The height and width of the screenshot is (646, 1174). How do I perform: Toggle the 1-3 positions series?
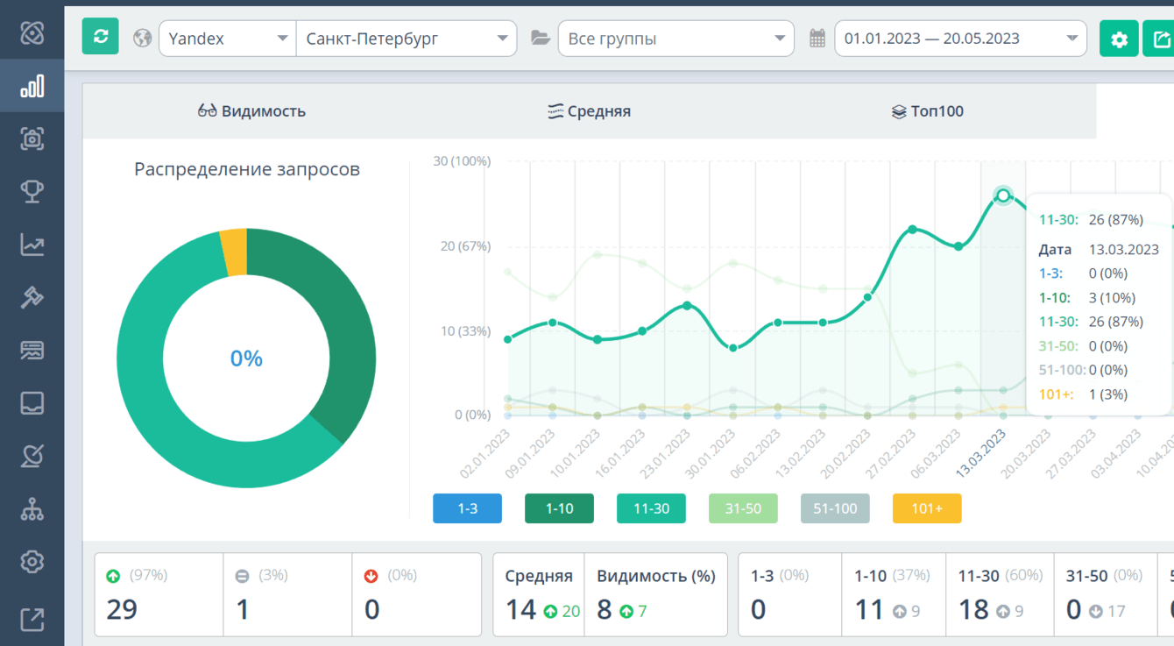click(x=467, y=508)
